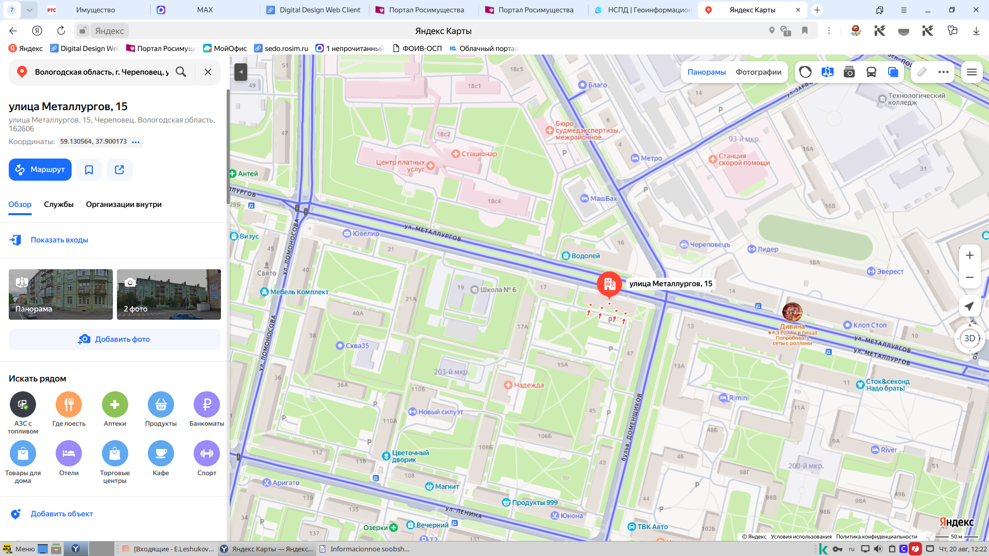Go back to previous page
Image resolution: width=989 pixels, height=556 pixels.
pyautogui.click(x=13, y=31)
